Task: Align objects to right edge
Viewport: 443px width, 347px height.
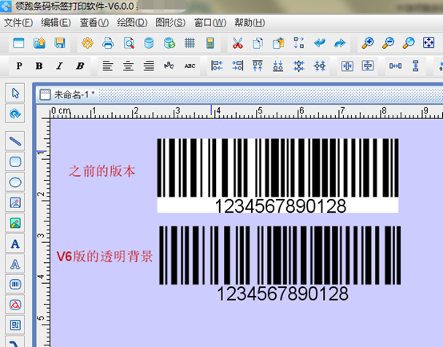Action: [x=237, y=66]
